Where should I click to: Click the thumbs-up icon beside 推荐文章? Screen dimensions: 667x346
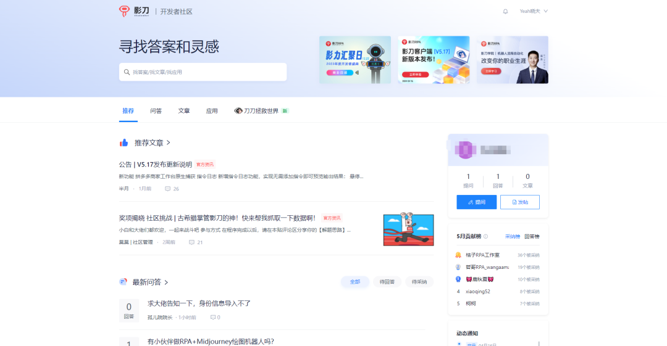124,143
